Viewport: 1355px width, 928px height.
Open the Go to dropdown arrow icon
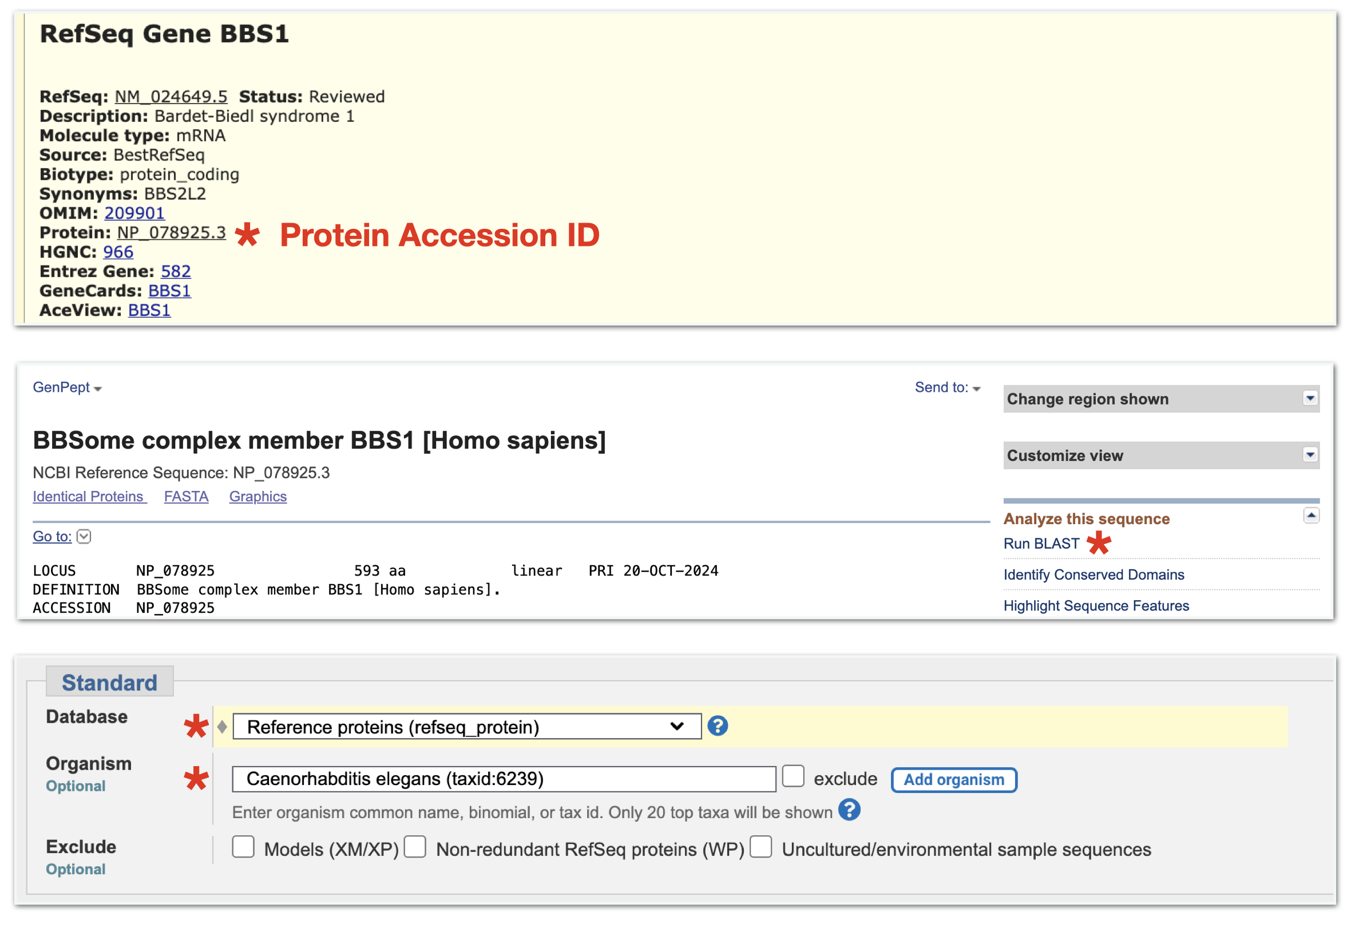[84, 537]
